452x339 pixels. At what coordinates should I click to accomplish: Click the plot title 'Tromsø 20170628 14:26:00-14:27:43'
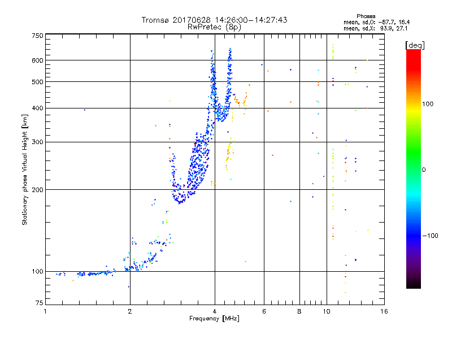214,20
